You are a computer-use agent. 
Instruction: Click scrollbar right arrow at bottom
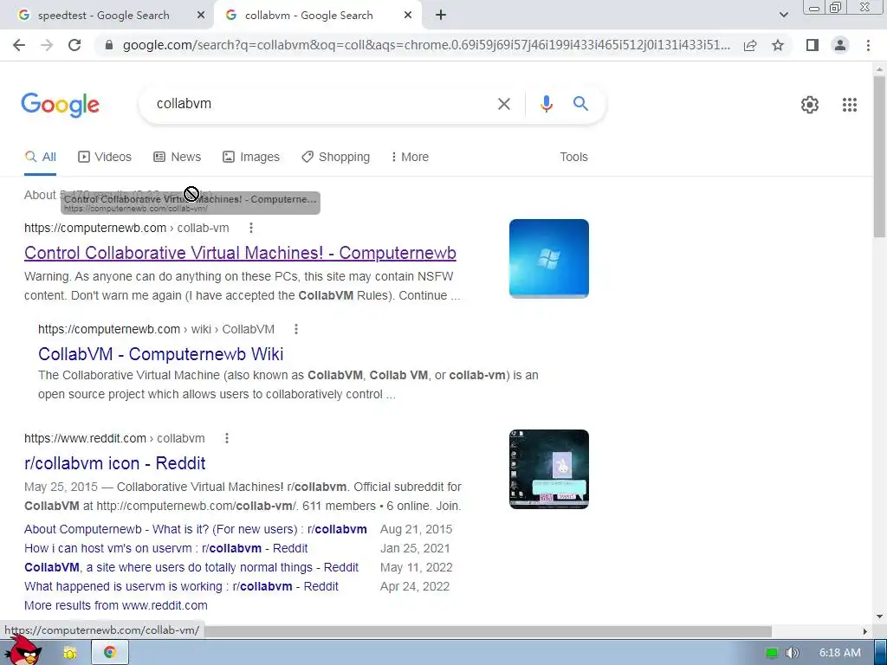pos(865,631)
